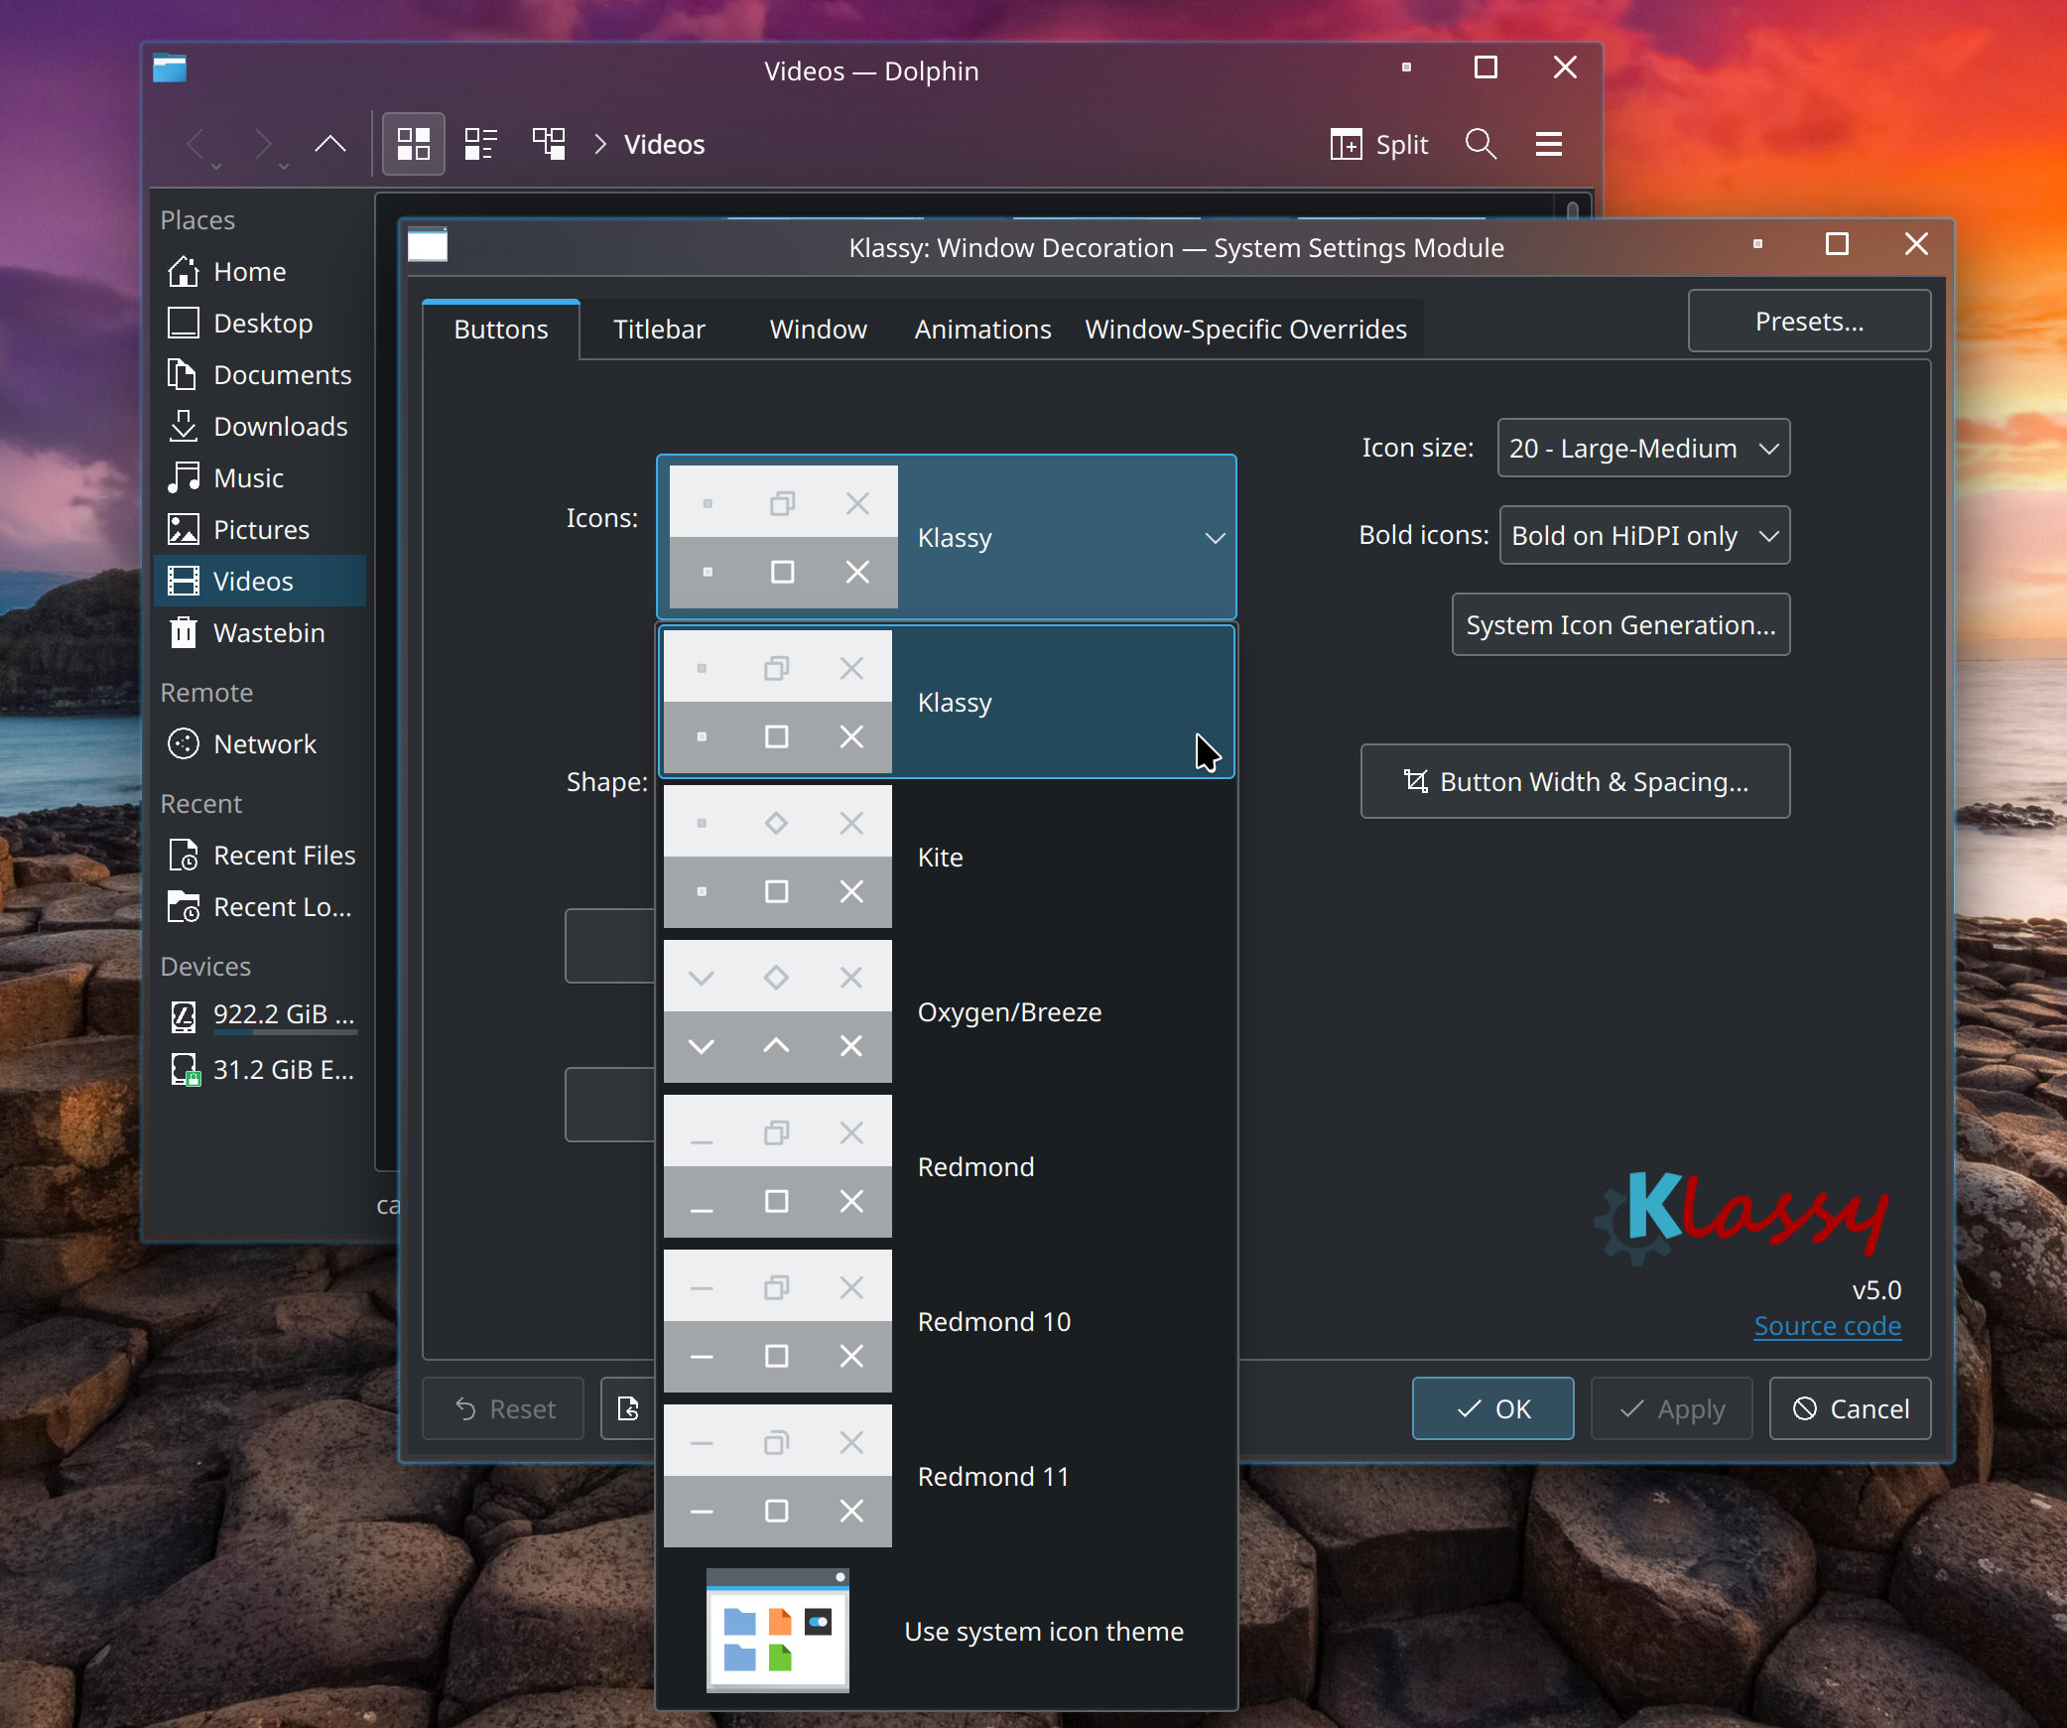Open Wastebin in Places sidebar
The width and height of the screenshot is (2067, 1728).
click(x=268, y=633)
